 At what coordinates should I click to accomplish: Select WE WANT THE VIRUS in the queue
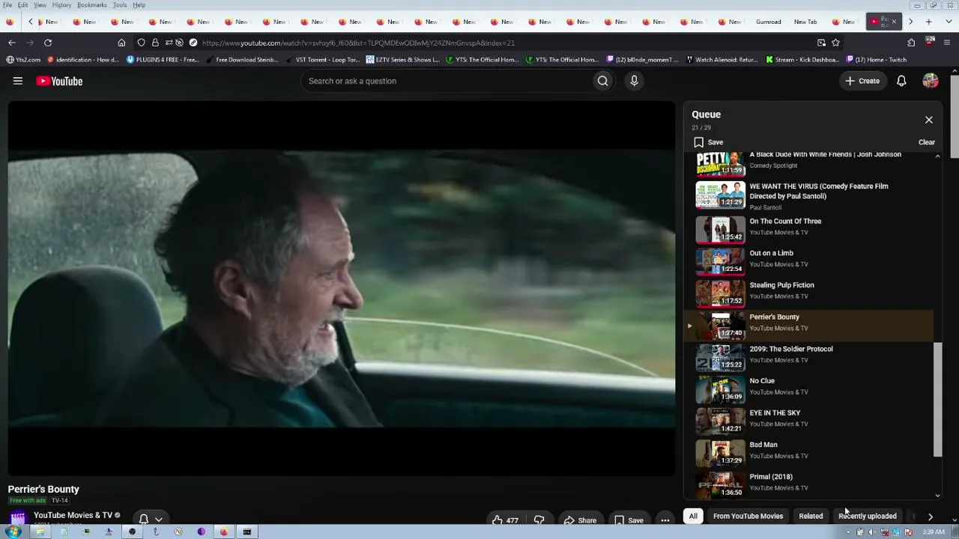[x=808, y=196]
